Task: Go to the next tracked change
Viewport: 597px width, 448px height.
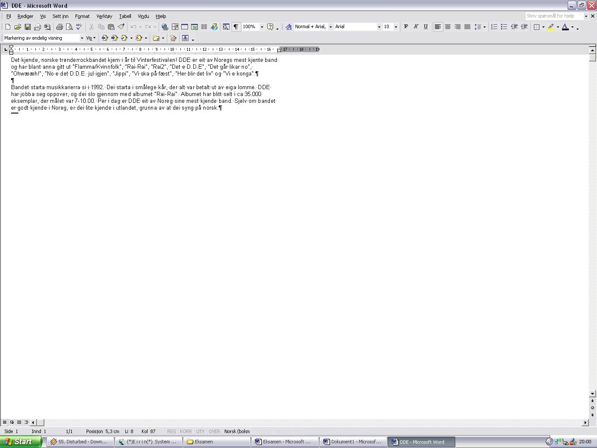Action: point(114,38)
